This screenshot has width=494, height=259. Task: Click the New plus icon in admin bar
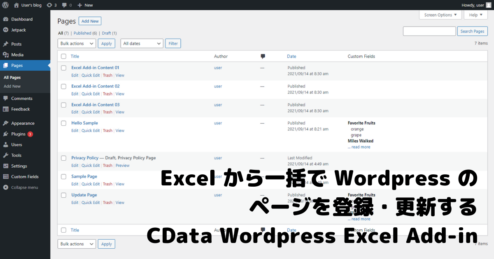pyautogui.click(x=80, y=5)
